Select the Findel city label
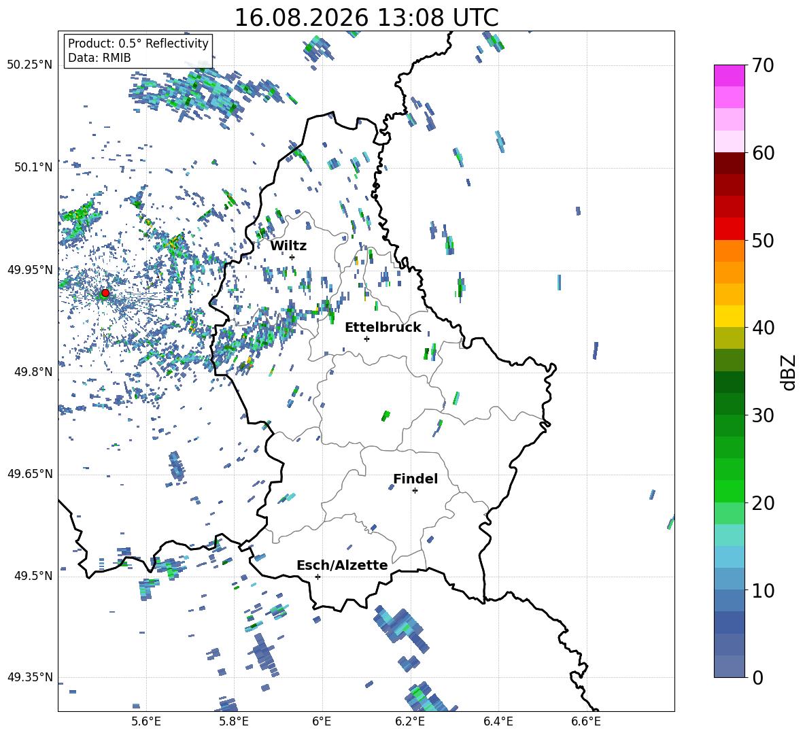 415,479
